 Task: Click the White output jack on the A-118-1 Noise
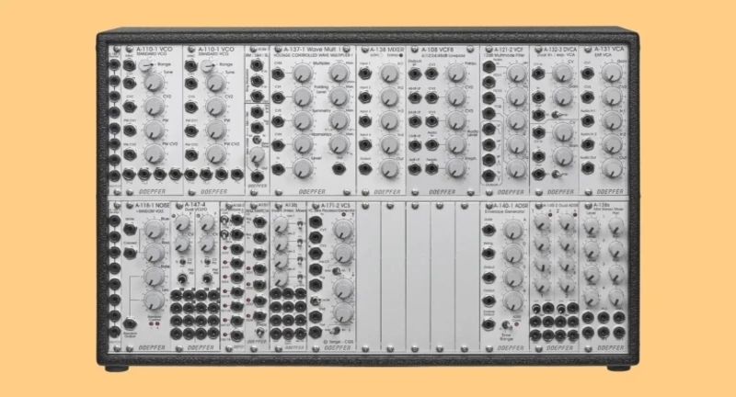tap(130, 229)
